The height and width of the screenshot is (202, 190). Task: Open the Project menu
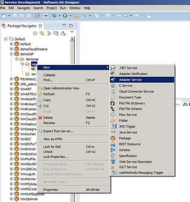point(52,8)
